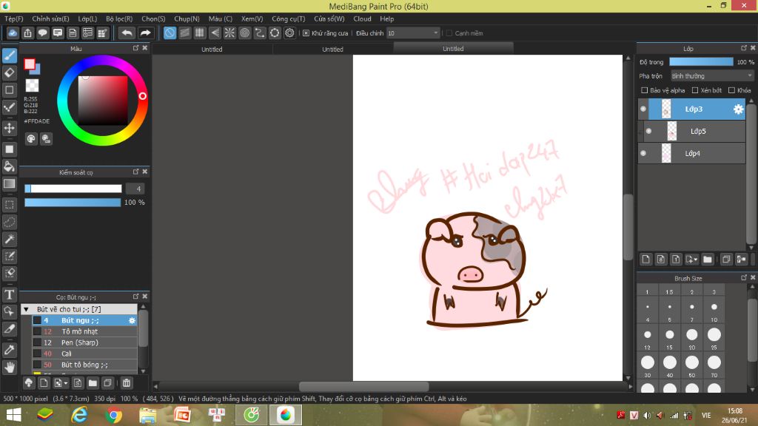The image size is (758, 426).
Task: Turn snap off with the blue circle icon
Action: click(170, 33)
